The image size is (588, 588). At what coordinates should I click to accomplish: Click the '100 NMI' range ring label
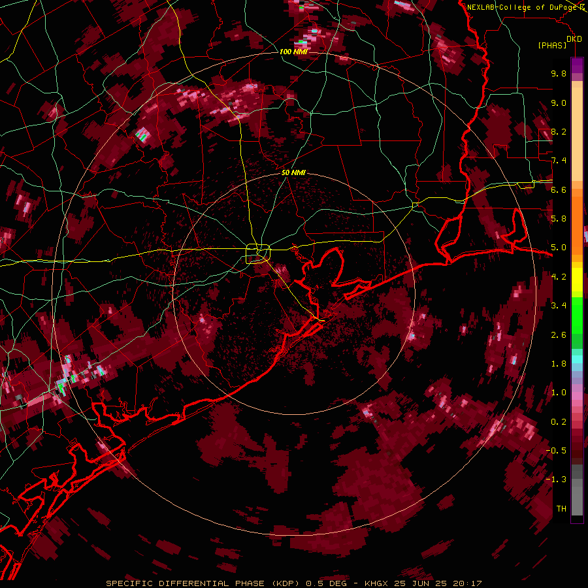coord(293,52)
